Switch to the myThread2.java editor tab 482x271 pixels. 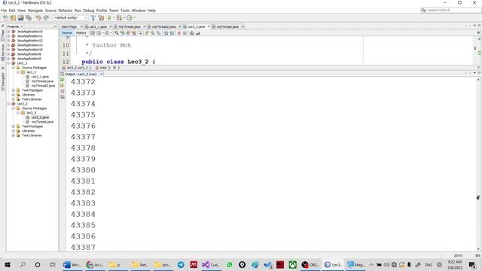coord(164,27)
